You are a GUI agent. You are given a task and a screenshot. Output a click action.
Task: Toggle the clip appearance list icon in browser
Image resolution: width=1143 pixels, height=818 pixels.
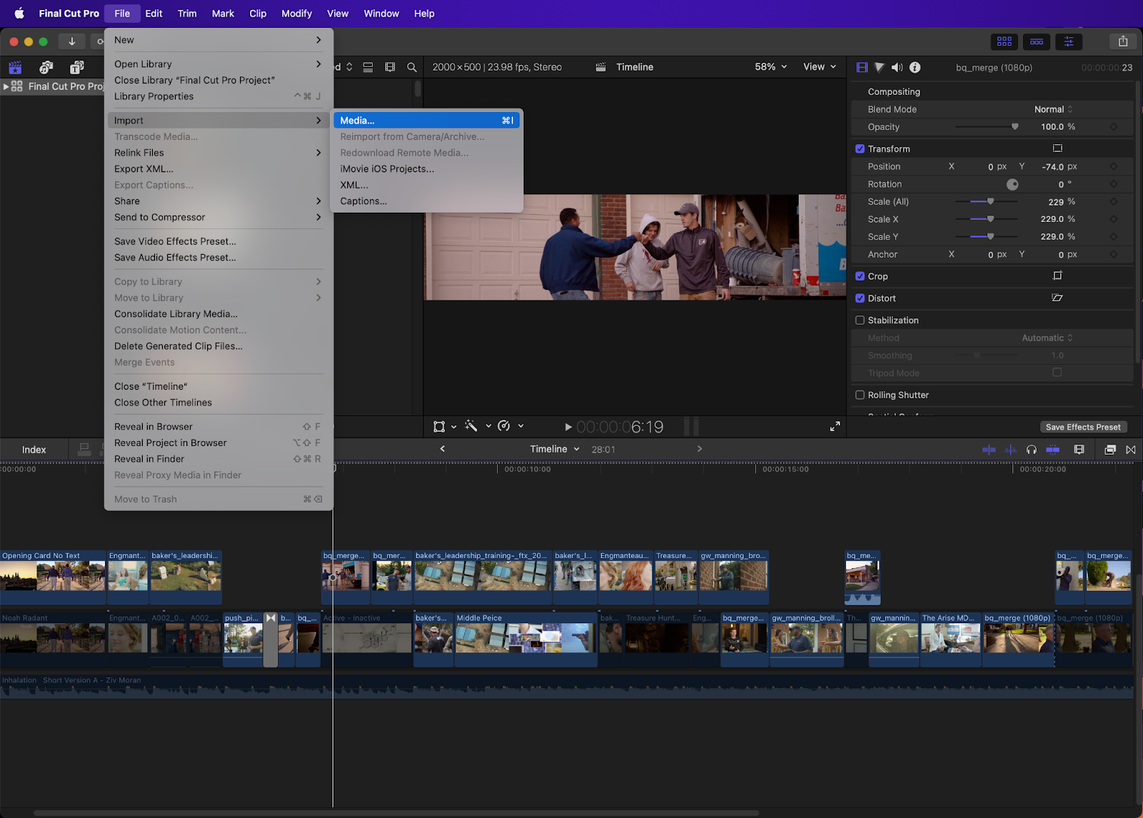[x=368, y=67]
